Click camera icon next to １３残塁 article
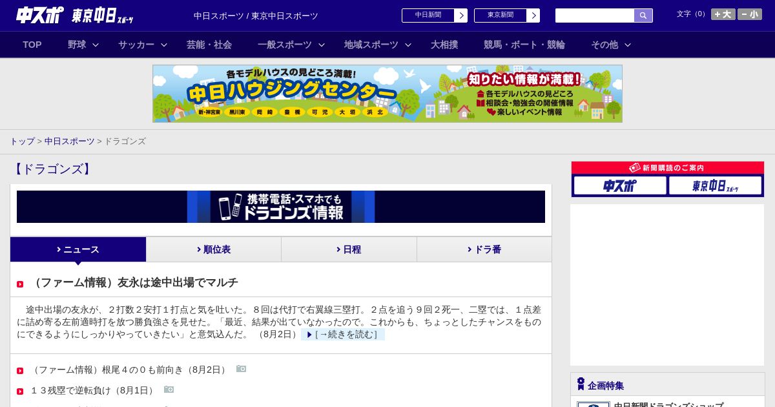The height and width of the screenshot is (407, 775). tap(169, 390)
